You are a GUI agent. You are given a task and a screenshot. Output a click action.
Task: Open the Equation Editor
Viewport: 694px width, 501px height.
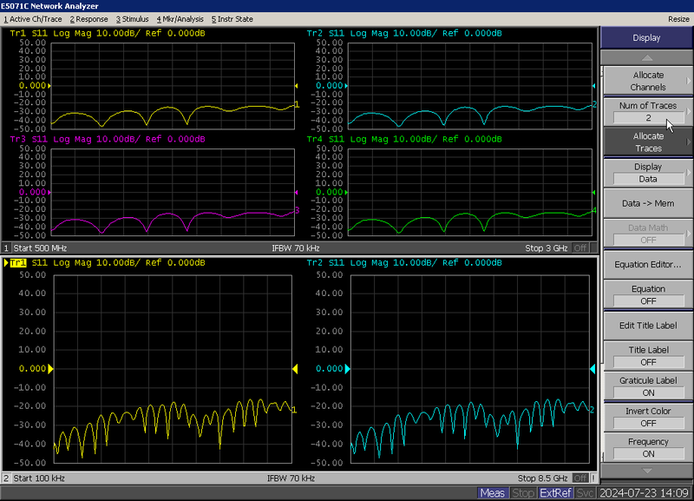point(647,264)
